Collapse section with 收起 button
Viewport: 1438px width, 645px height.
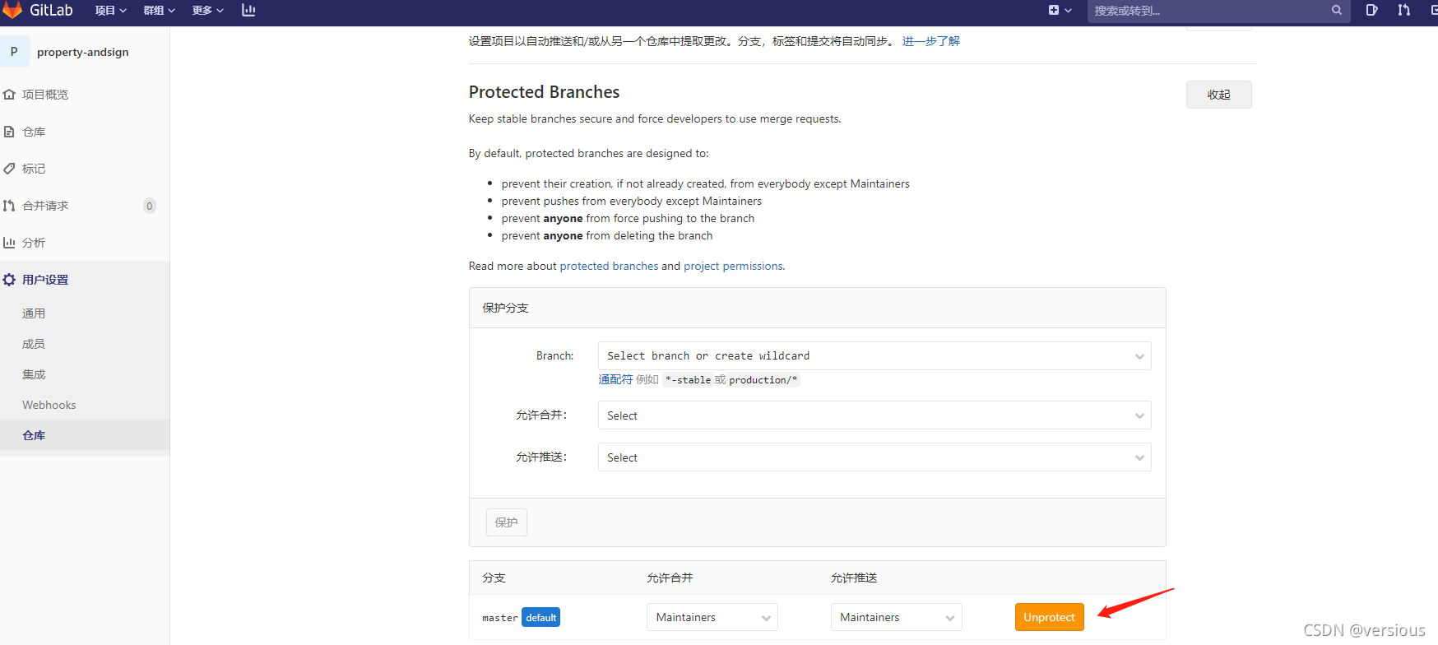tap(1218, 95)
